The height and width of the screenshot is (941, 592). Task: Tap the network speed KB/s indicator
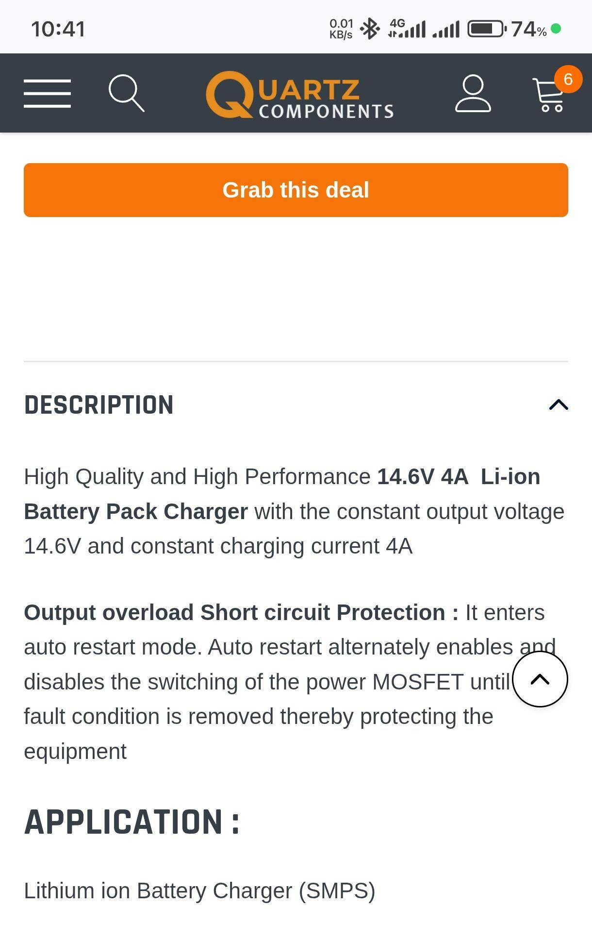341,29
